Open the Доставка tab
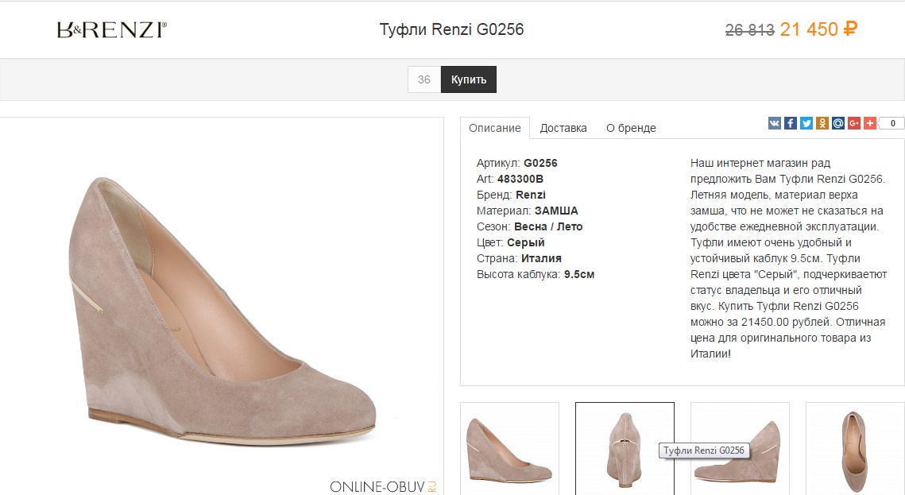The image size is (905, 495). click(563, 128)
